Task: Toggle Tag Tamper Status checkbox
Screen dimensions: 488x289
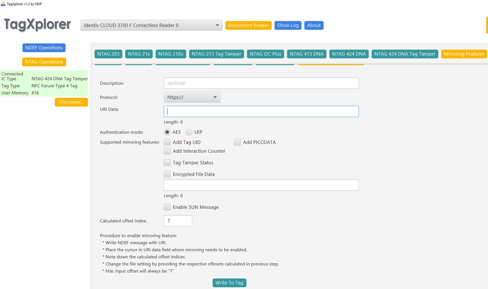Action: (167, 163)
